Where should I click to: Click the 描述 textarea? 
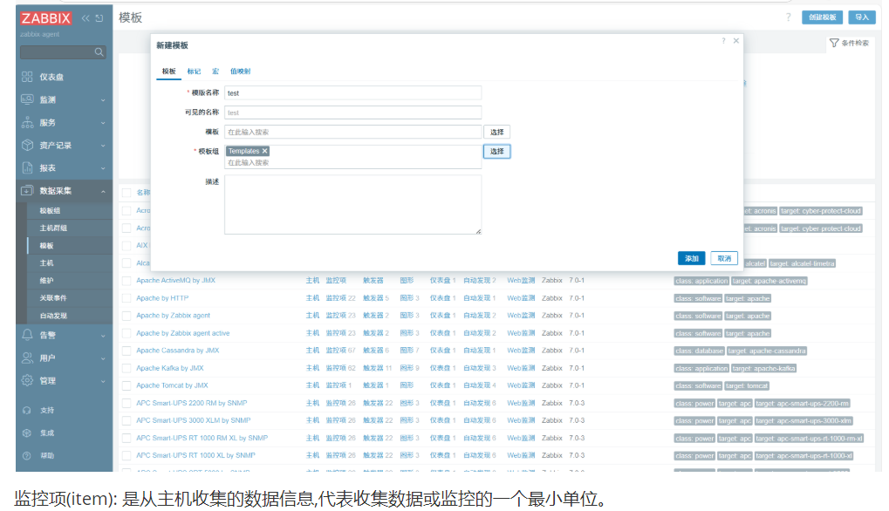[x=352, y=205]
